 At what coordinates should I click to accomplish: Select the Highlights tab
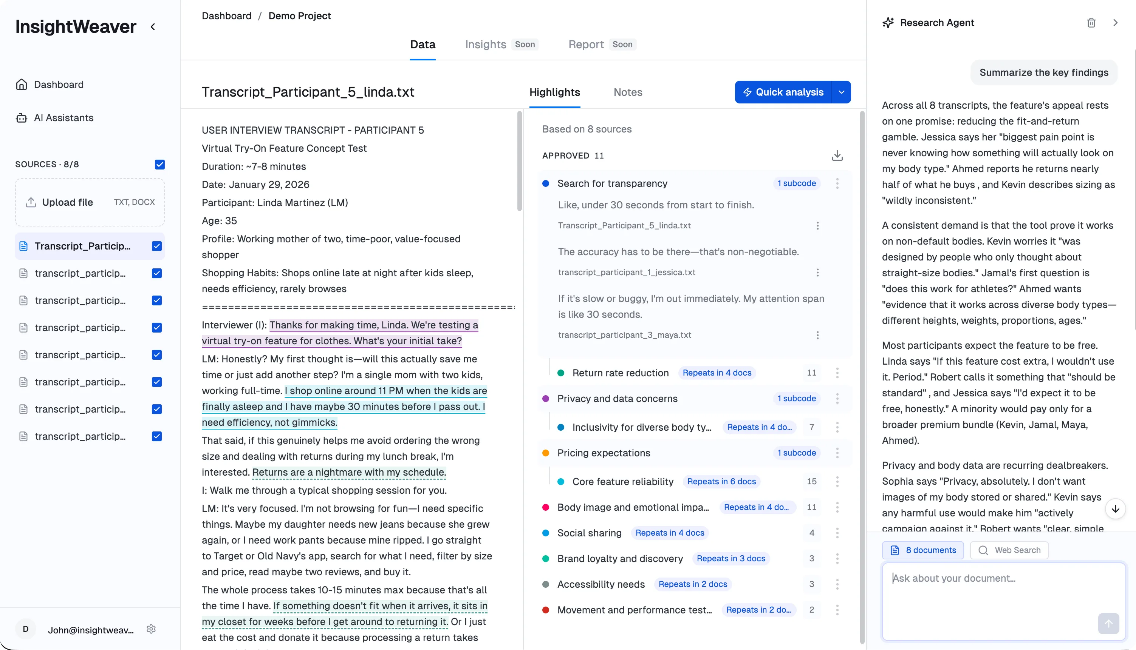pos(554,92)
